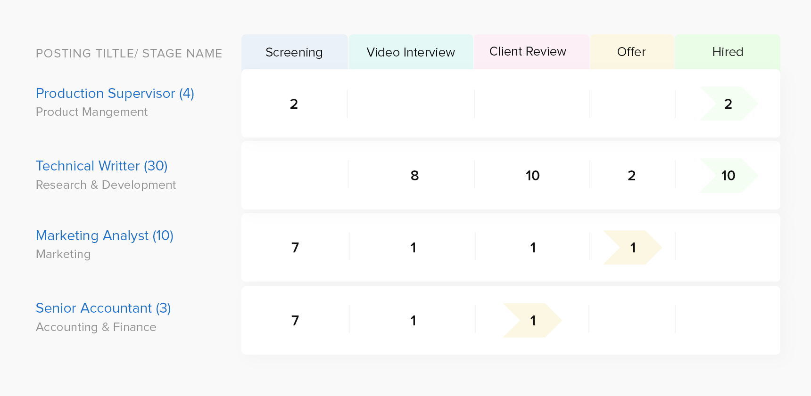Click Technical Writter Client Review count 10
This screenshot has width=811, height=396.
(532, 176)
